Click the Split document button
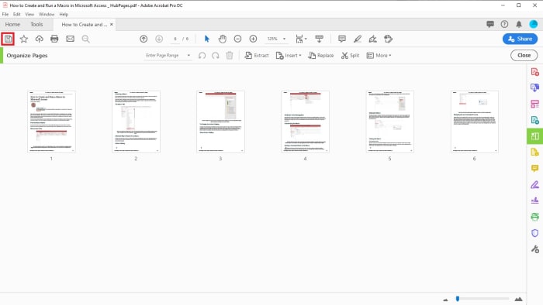This screenshot has width=543, height=305. tap(350, 55)
